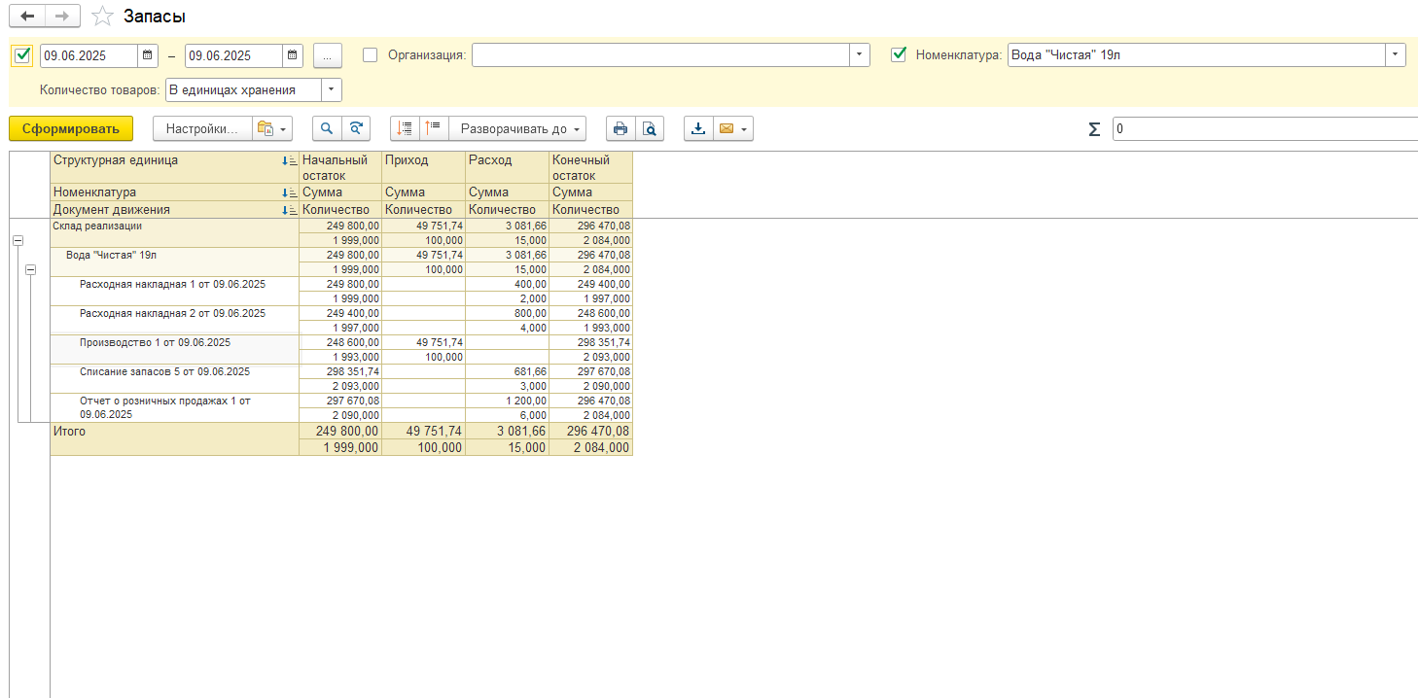The image size is (1418, 698).
Task: Select cell 248 600,00 in Конечный остаток
Action: click(590, 313)
